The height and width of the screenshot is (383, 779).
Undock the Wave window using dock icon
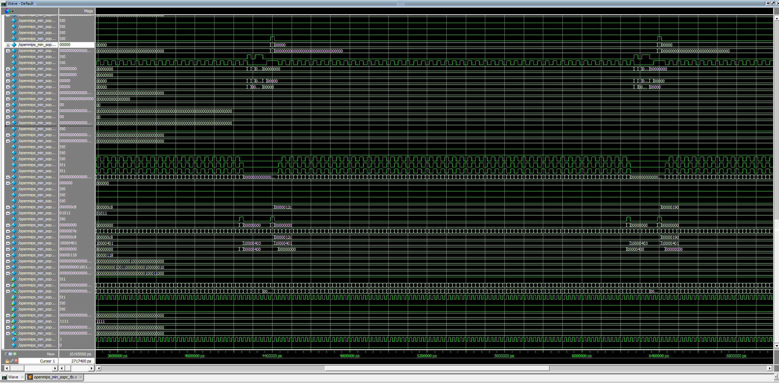(773, 3)
